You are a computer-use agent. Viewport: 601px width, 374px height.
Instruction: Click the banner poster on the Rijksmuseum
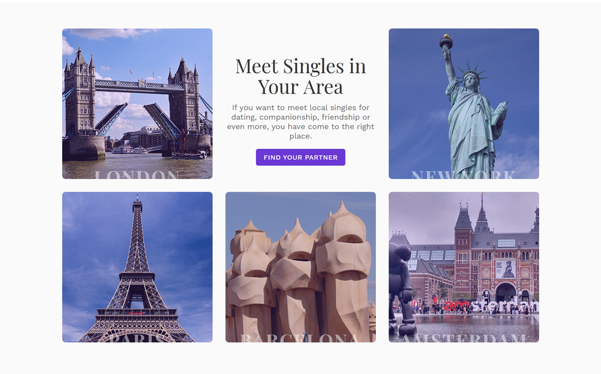point(505,269)
